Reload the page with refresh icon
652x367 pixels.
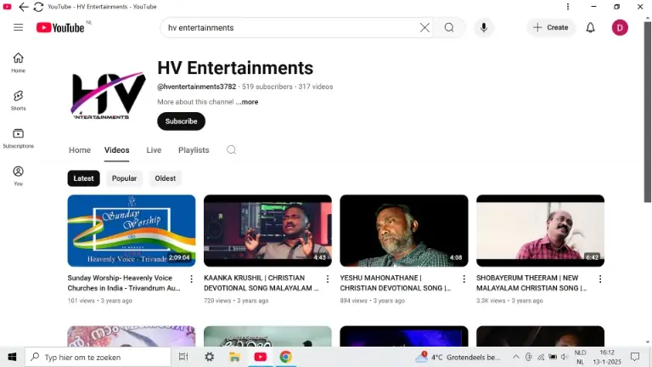pos(38,7)
